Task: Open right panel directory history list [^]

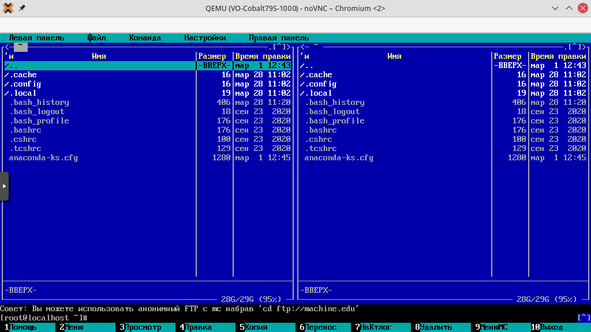Action: tap(574, 47)
